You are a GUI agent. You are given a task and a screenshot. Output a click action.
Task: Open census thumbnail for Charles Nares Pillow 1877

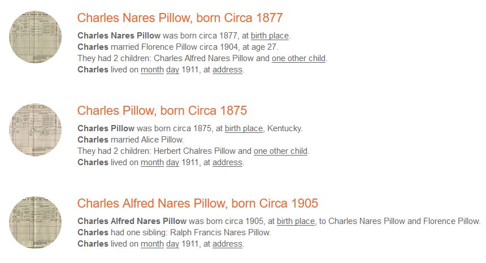(36, 37)
